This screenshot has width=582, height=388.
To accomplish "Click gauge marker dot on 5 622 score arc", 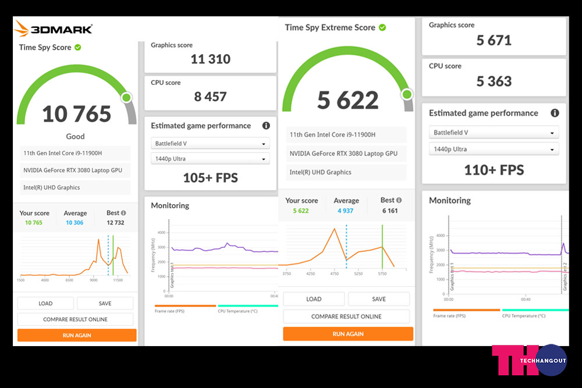I will click(407, 94).
